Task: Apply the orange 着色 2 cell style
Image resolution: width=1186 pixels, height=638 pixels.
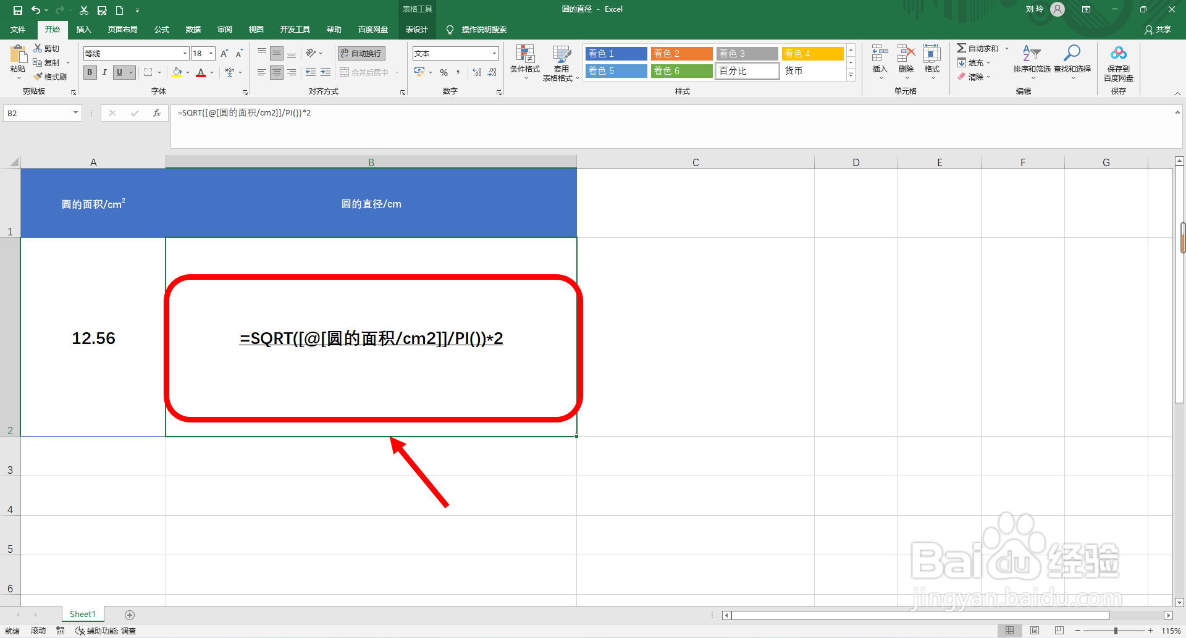Action: point(681,53)
